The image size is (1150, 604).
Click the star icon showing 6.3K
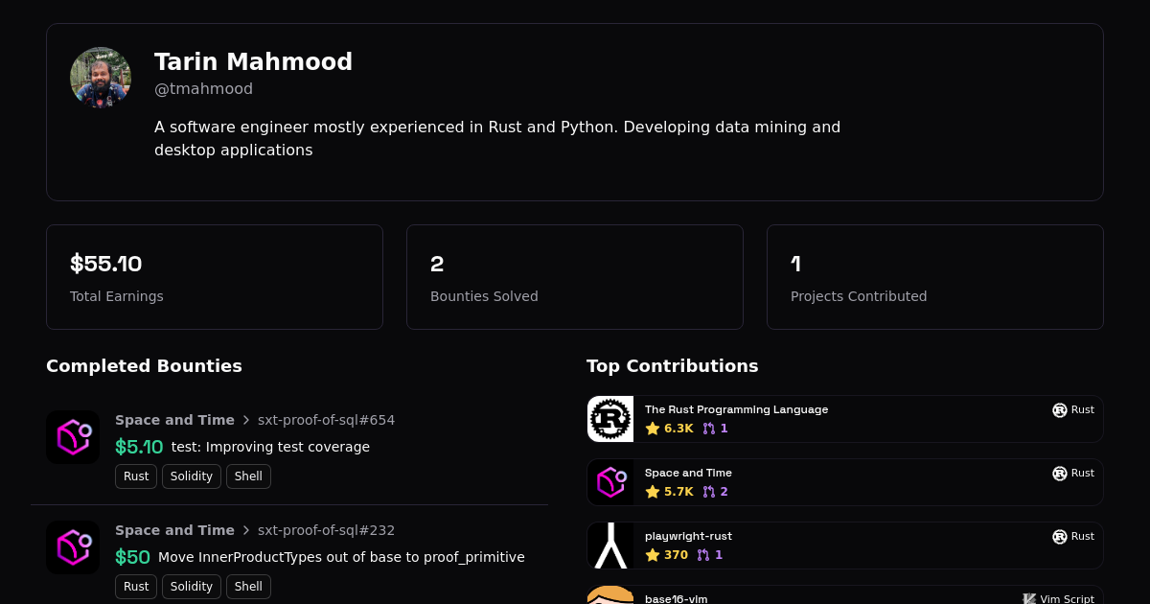click(653, 429)
